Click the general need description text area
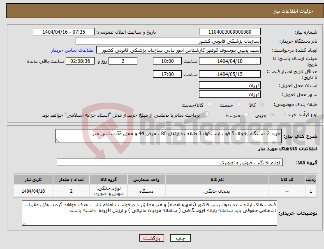The image size is (324, 249). 169,136
